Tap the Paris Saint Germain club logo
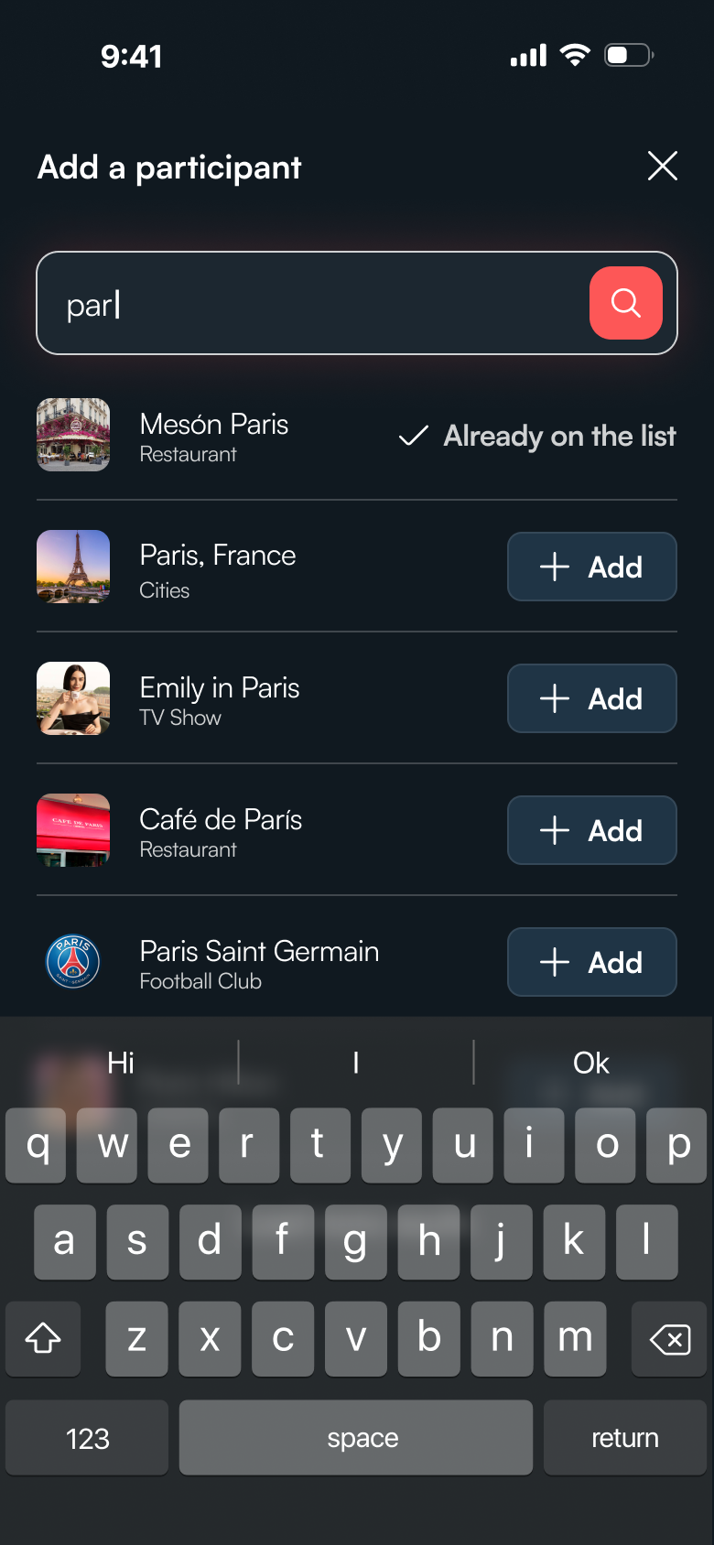The image size is (714, 1545). (73, 962)
